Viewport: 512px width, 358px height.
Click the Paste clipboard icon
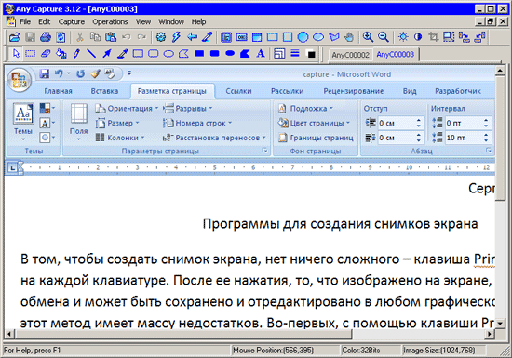pyautogui.click(x=111, y=37)
